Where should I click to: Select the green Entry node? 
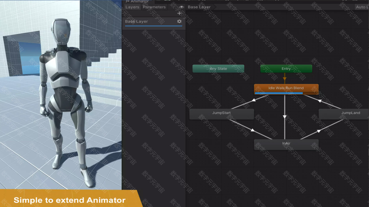286,69
